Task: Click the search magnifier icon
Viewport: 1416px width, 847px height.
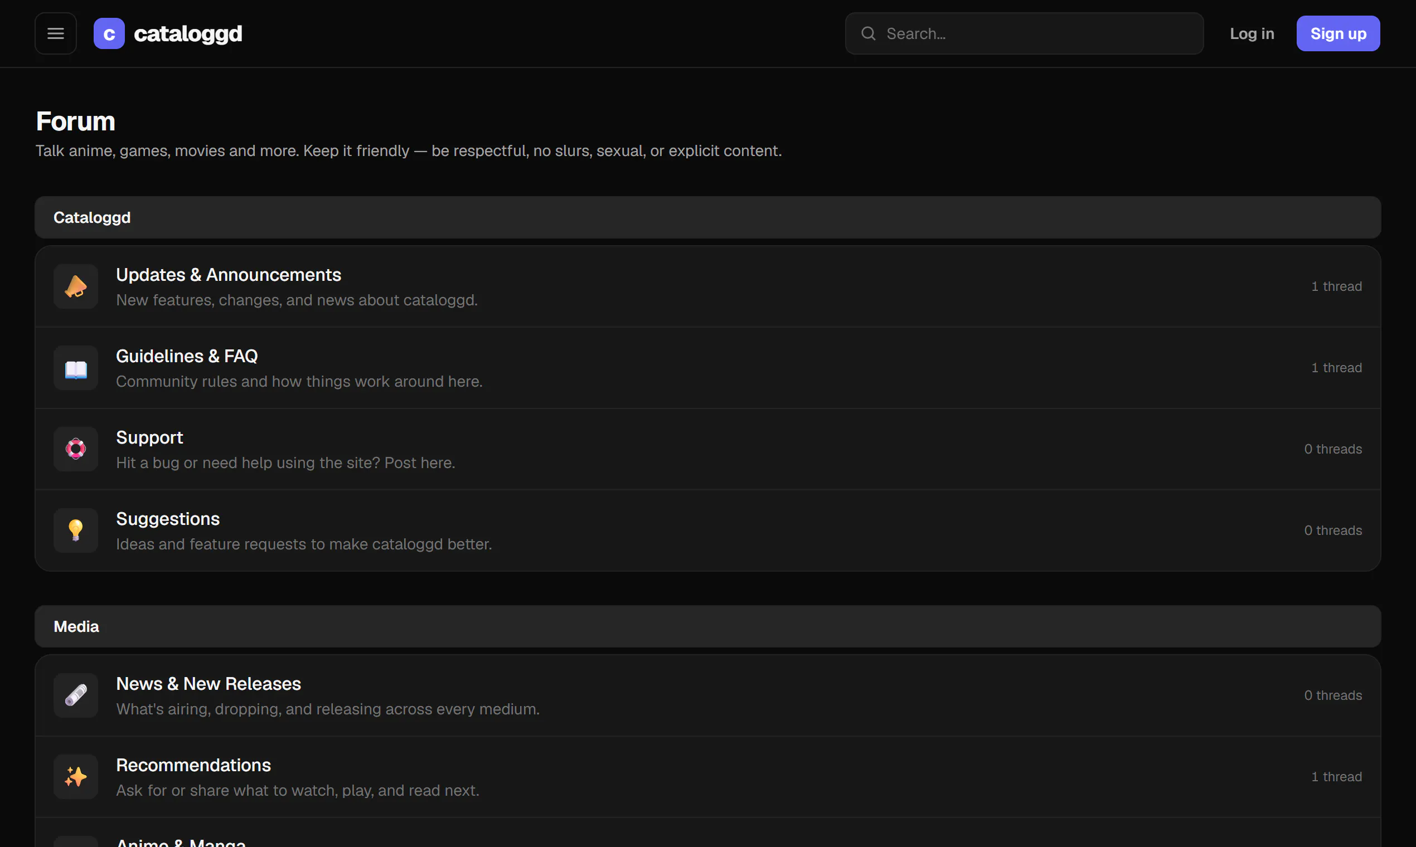Action: (x=868, y=33)
